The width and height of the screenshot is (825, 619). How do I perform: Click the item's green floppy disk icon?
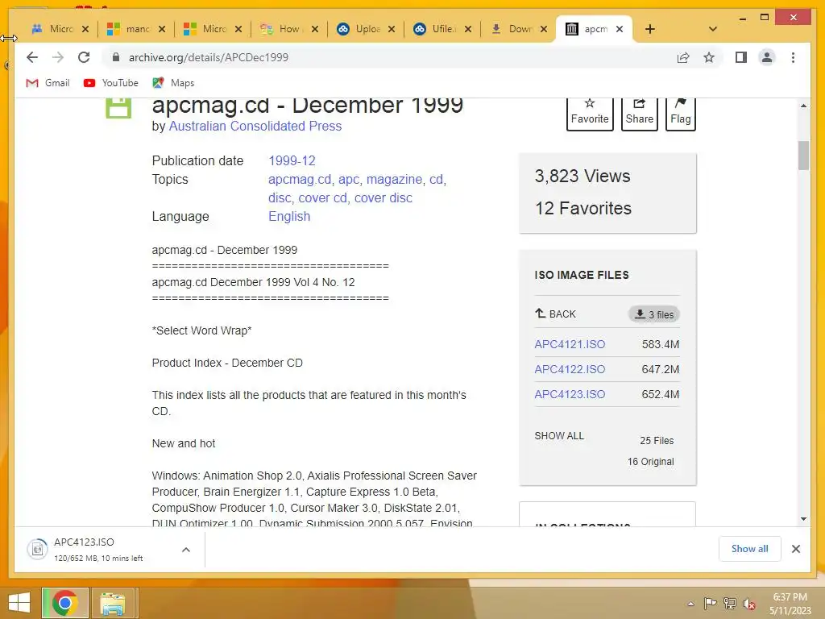click(x=118, y=108)
